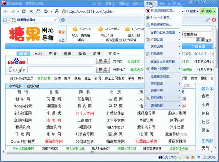Open the 更多 search category dropdown
Viewport: 219px width, 162px height.
[x=118, y=54]
